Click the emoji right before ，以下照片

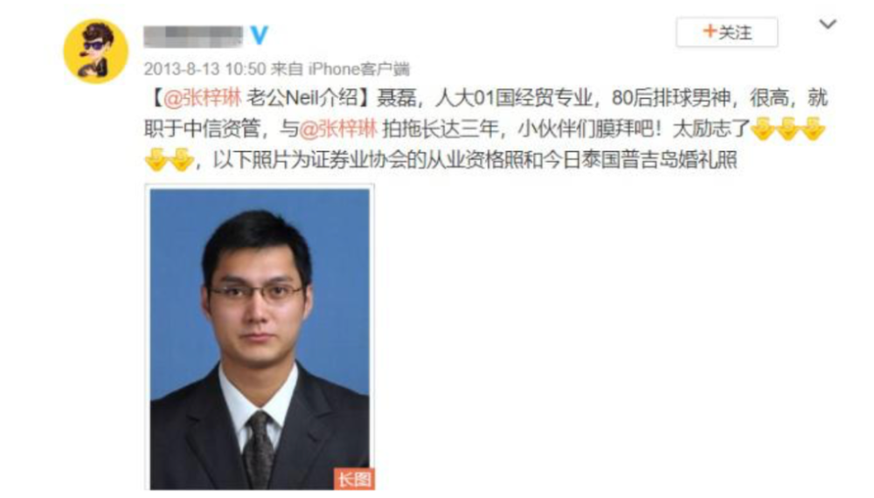[x=181, y=159]
